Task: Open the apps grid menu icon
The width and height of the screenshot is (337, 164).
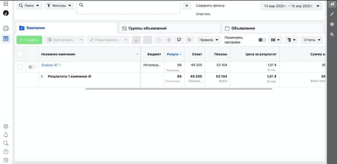Action: click(6, 4)
